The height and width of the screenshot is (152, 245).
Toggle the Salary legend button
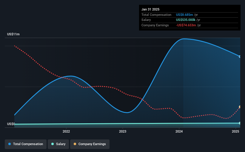point(58,144)
